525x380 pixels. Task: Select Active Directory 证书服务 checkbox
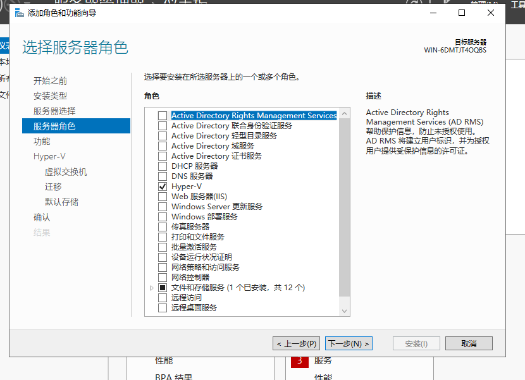[x=163, y=156]
